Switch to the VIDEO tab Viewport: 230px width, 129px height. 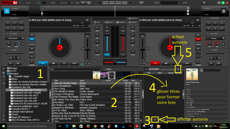pyautogui.click(x=109, y=22)
